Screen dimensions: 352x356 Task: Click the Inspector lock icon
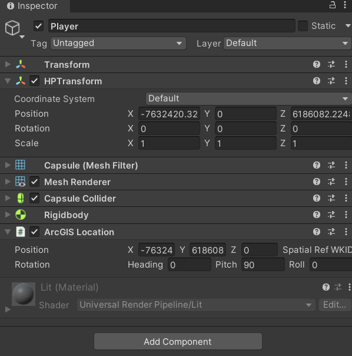pyautogui.click(x=332, y=5)
